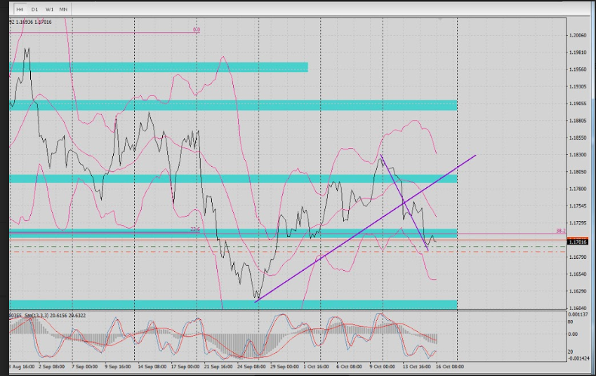
Task: Switch chart to W1 timeframe
Action: 49,9
